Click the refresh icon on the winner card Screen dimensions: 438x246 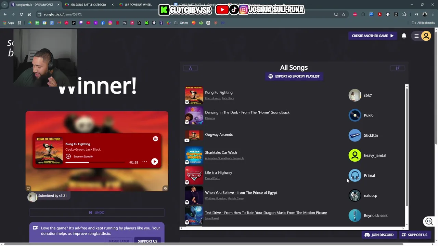(x=28, y=188)
